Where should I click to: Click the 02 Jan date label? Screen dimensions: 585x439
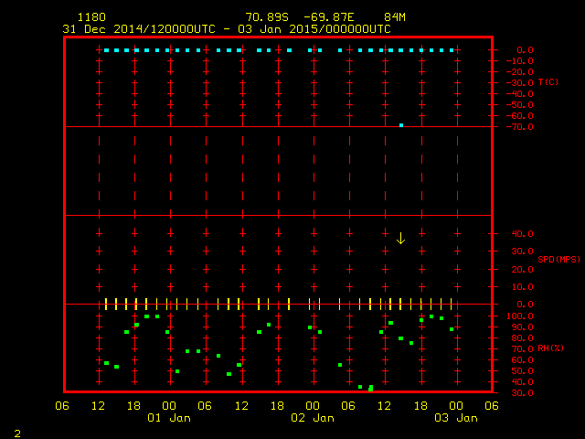312,418
